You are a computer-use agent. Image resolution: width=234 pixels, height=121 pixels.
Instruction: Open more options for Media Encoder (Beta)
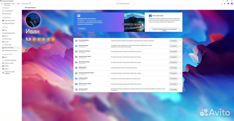[x=180, y=84]
